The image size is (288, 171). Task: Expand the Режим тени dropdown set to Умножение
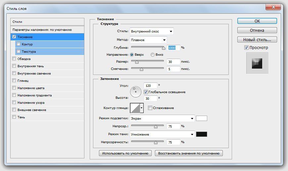coord(162,134)
